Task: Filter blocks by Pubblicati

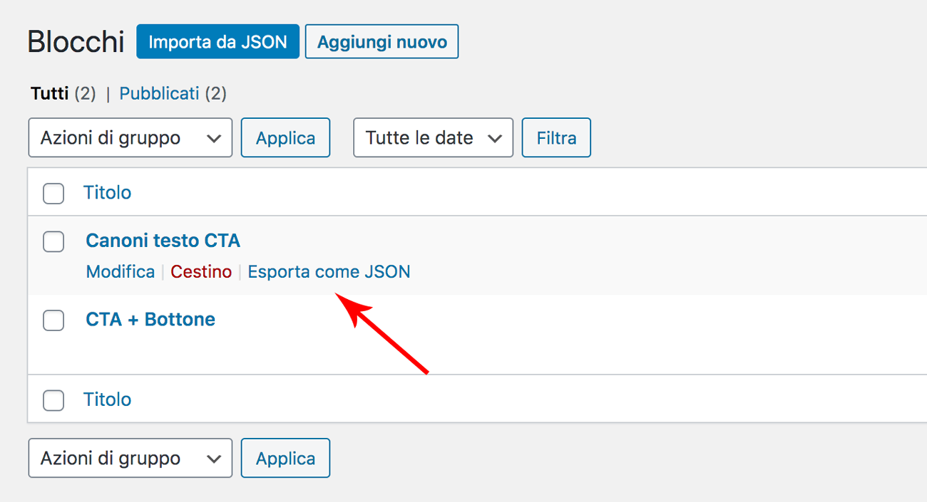Action: click(159, 93)
